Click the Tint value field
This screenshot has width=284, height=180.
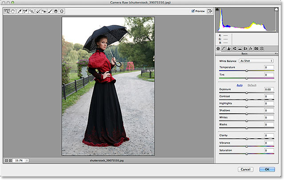269,75
